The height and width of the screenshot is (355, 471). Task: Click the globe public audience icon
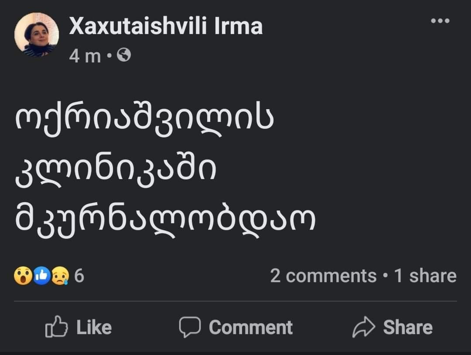pos(125,55)
